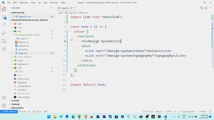Open the errors and warnings status item
The image size is (214, 120).
click(x=37, y=111)
